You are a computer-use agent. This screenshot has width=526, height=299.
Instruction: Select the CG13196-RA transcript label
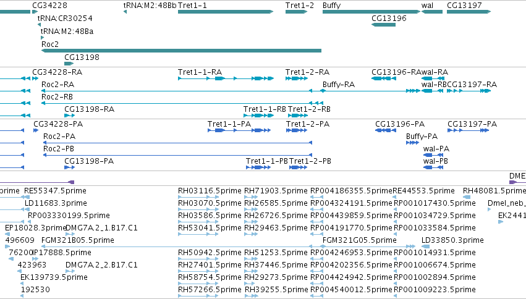click(397, 72)
